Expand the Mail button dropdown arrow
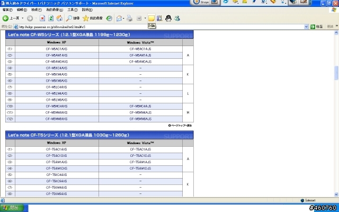The image size is (339, 212). pyautogui.click(x=123, y=19)
